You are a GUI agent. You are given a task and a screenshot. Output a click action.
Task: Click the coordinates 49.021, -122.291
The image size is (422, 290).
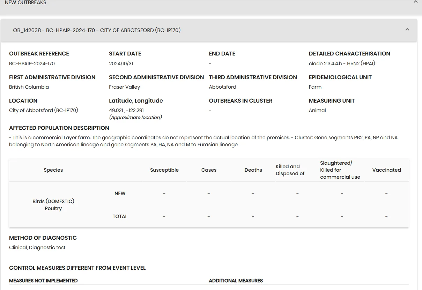[126, 110]
